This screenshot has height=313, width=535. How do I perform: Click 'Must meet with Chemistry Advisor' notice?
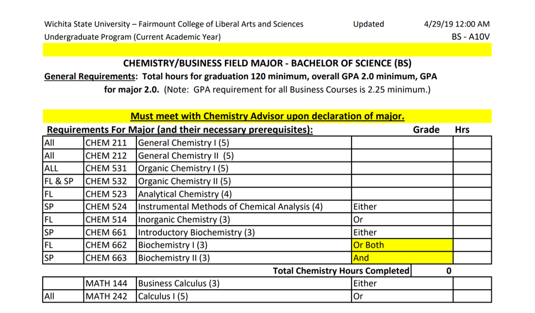(267, 116)
